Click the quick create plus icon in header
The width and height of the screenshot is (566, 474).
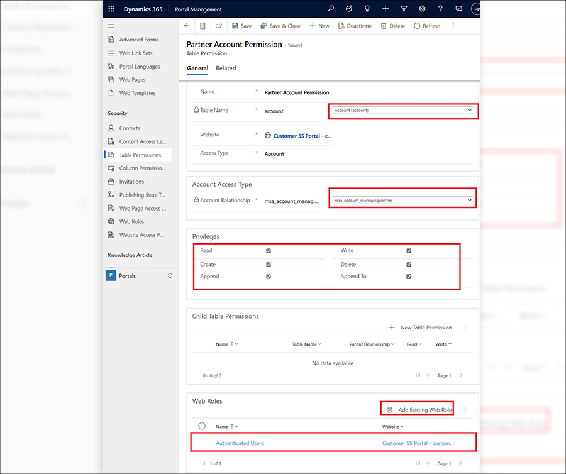point(386,9)
